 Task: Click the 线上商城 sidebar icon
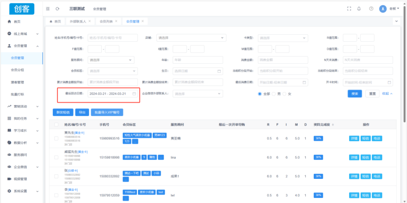point(10,34)
